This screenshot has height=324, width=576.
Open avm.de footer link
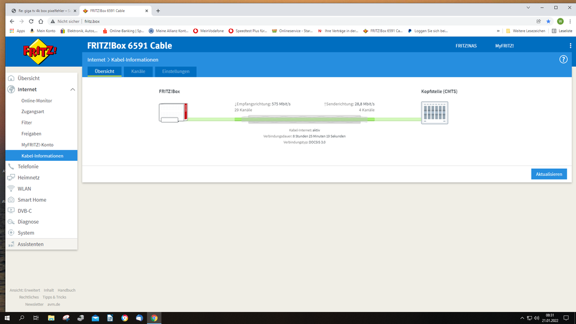click(x=54, y=304)
